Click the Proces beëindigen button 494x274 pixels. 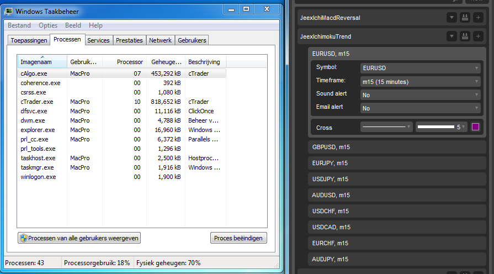(x=238, y=238)
